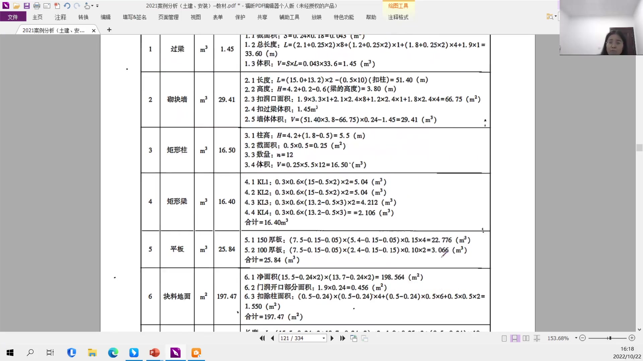Select the email/send document icon
Viewport: 643px width, 361px height.
47,6
